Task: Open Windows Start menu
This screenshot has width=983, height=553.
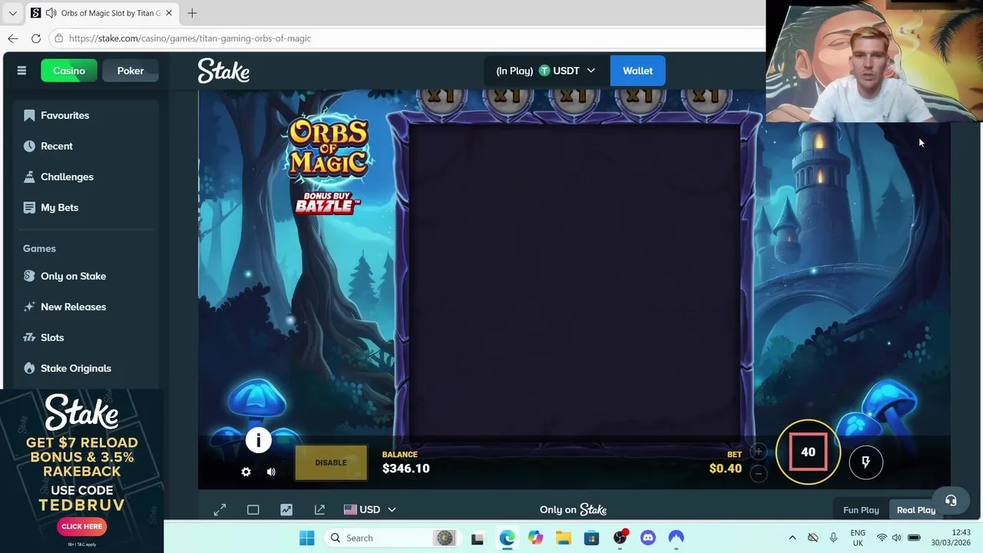Action: click(x=306, y=538)
